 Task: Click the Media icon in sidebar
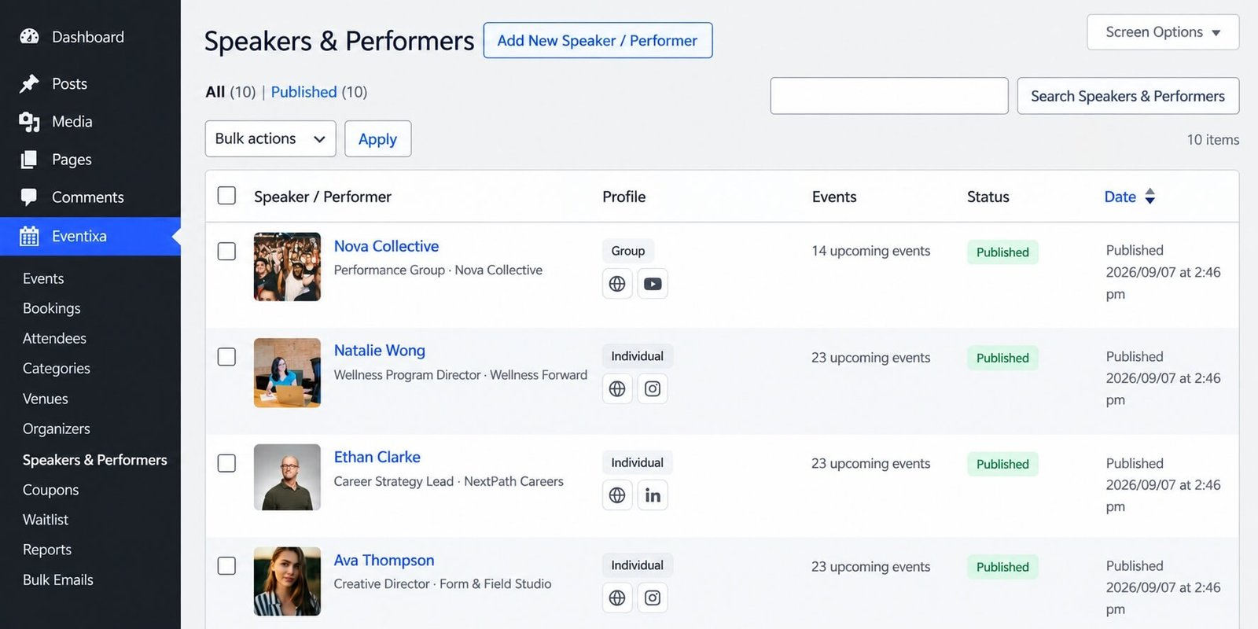(29, 121)
